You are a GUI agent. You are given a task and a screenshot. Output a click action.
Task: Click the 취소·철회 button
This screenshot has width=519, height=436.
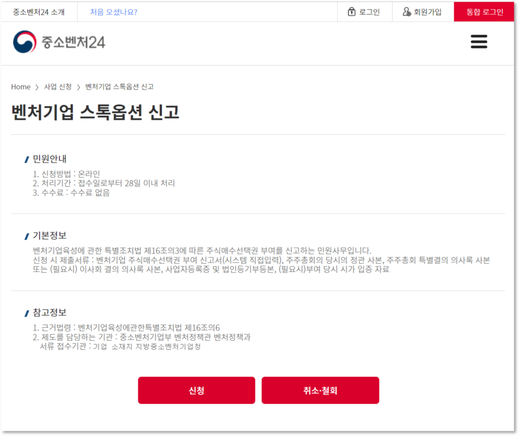(320, 390)
